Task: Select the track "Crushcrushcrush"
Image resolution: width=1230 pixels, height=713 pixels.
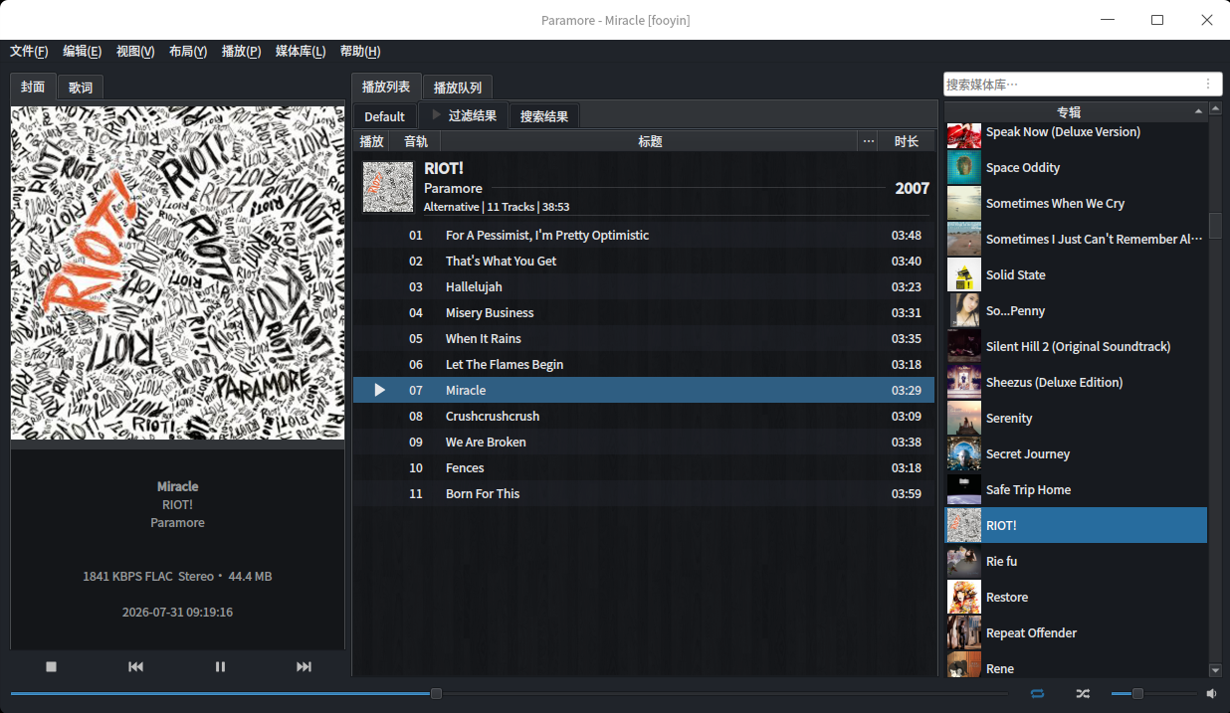Action: (x=644, y=416)
